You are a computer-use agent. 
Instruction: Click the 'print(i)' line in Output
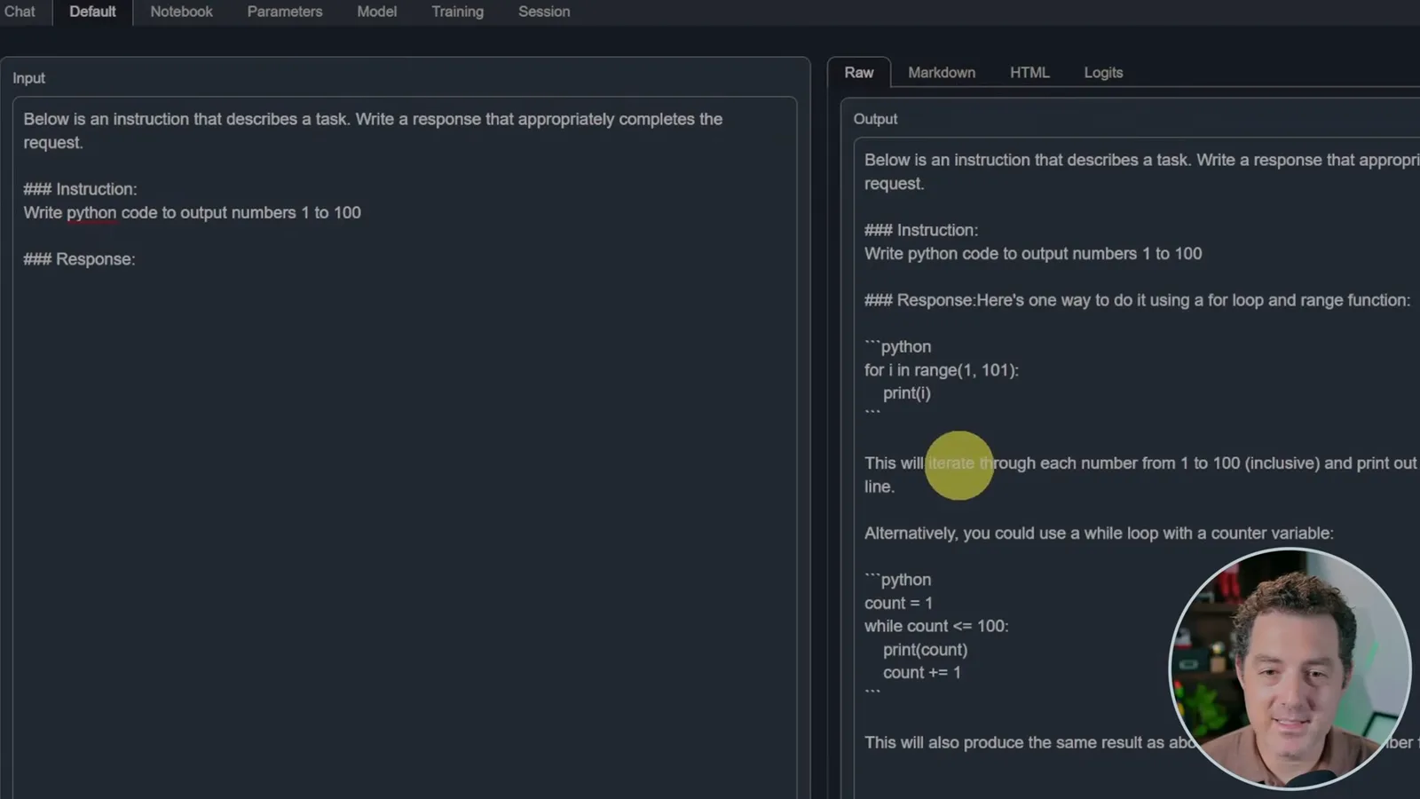tap(907, 393)
